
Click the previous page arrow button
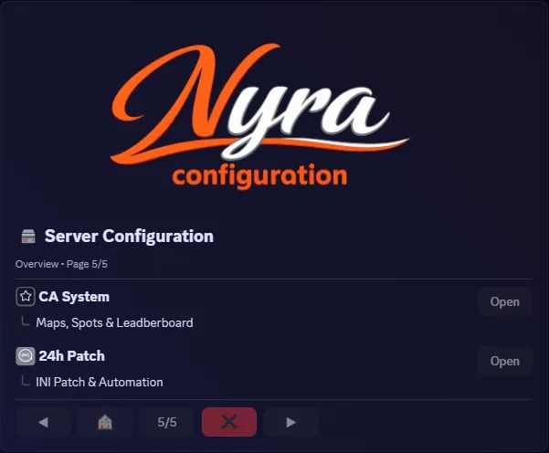coord(42,422)
